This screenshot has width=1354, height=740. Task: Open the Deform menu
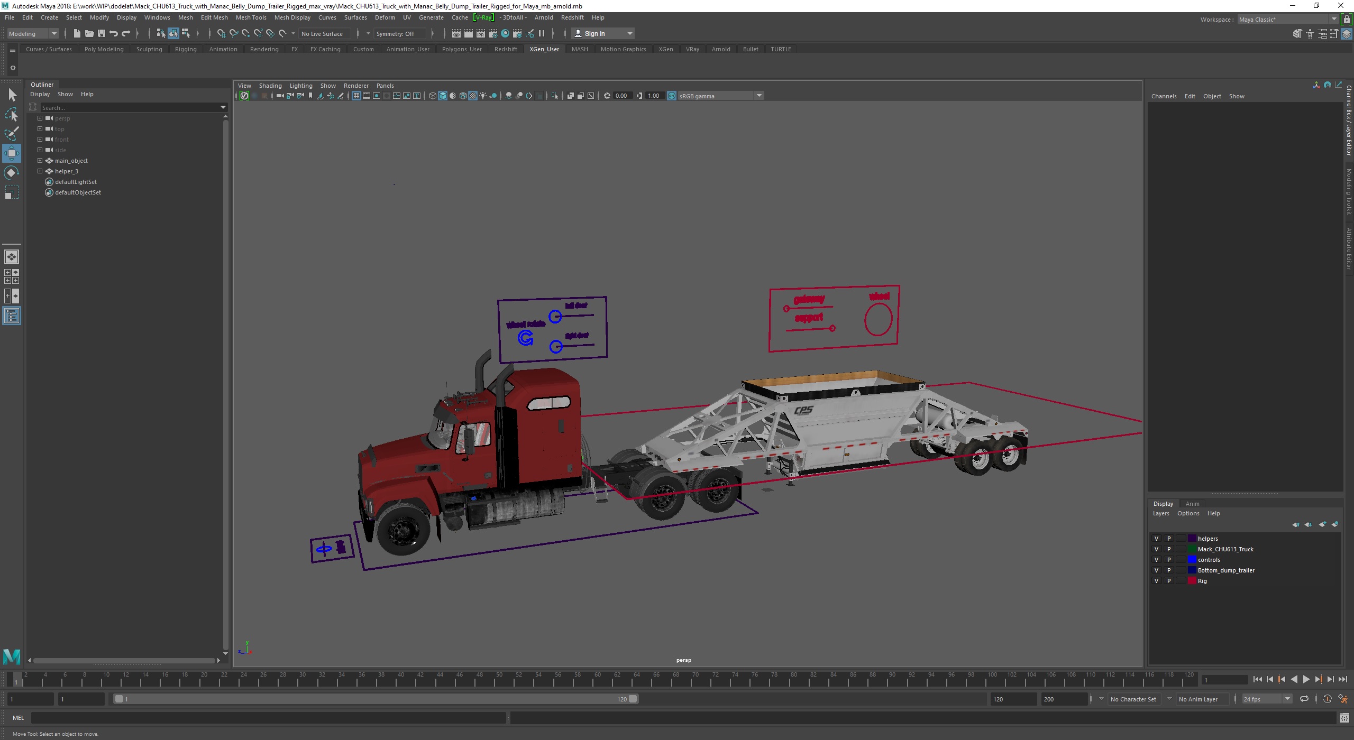[x=385, y=17]
